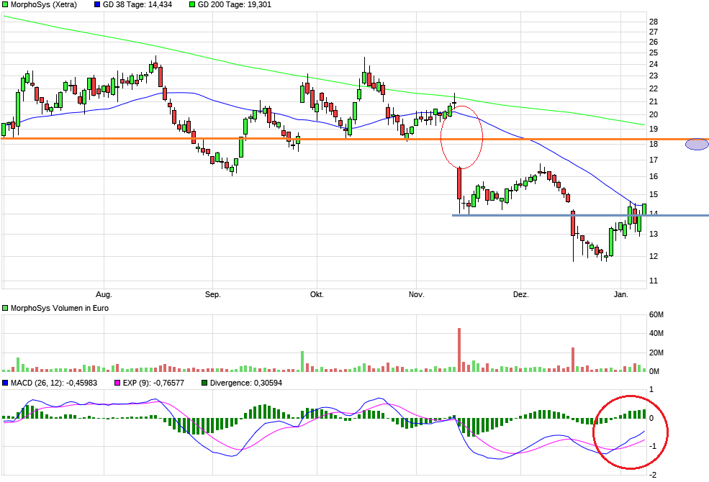Click the Okt. month label on the axis
This screenshot has height=482, width=709.
point(317,294)
